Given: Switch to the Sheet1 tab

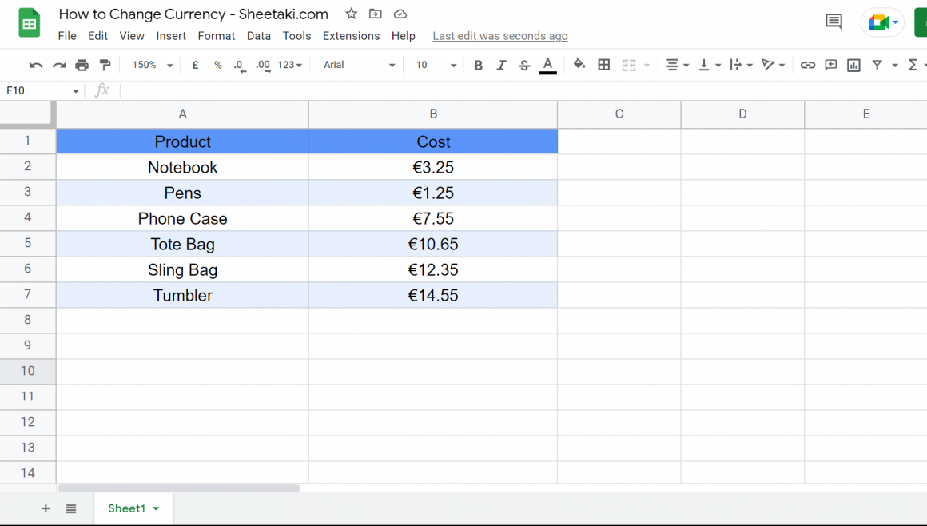Looking at the screenshot, I should pos(127,508).
